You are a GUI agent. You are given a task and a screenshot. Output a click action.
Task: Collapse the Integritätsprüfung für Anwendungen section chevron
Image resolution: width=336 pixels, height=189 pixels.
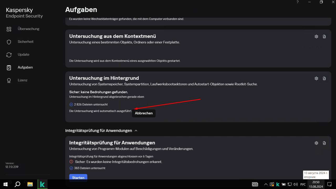[136, 131]
